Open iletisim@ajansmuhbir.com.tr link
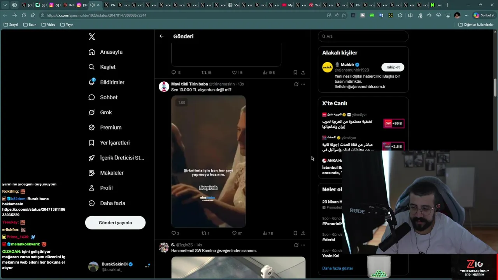The width and height of the screenshot is (498, 280). pos(360,87)
